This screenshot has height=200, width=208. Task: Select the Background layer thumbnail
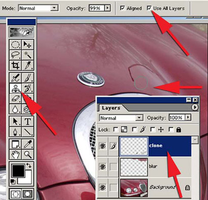(x=134, y=188)
